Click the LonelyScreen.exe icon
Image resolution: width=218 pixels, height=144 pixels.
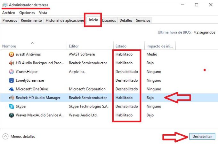click(12, 80)
